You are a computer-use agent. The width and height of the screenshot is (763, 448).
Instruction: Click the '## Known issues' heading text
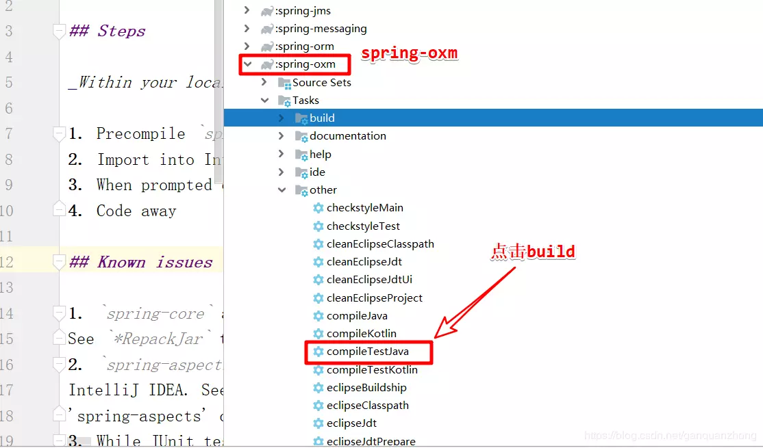[x=140, y=263]
